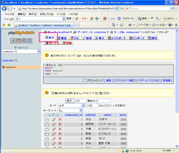Check the checkbox for row 4

coord(47,134)
